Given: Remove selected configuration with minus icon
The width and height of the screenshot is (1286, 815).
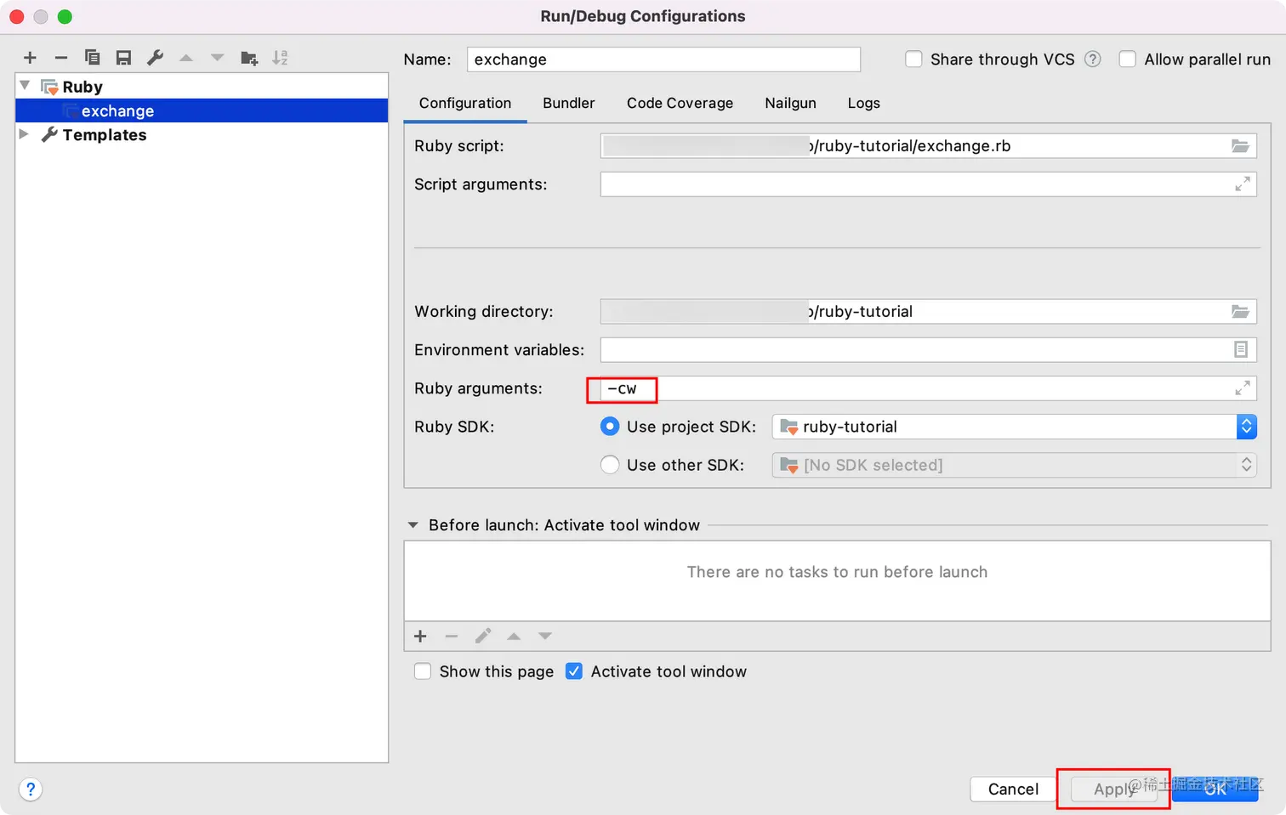Looking at the screenshot, I should click(x=60, y=58).
